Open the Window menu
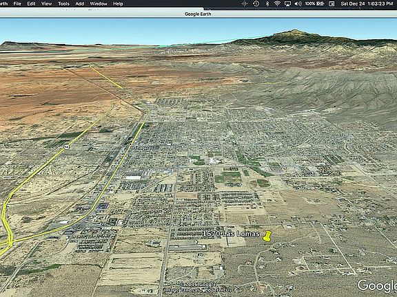 coord(99,3)
